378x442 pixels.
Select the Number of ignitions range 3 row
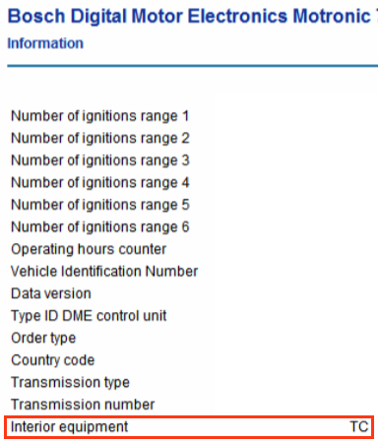[x=191, y=160]
